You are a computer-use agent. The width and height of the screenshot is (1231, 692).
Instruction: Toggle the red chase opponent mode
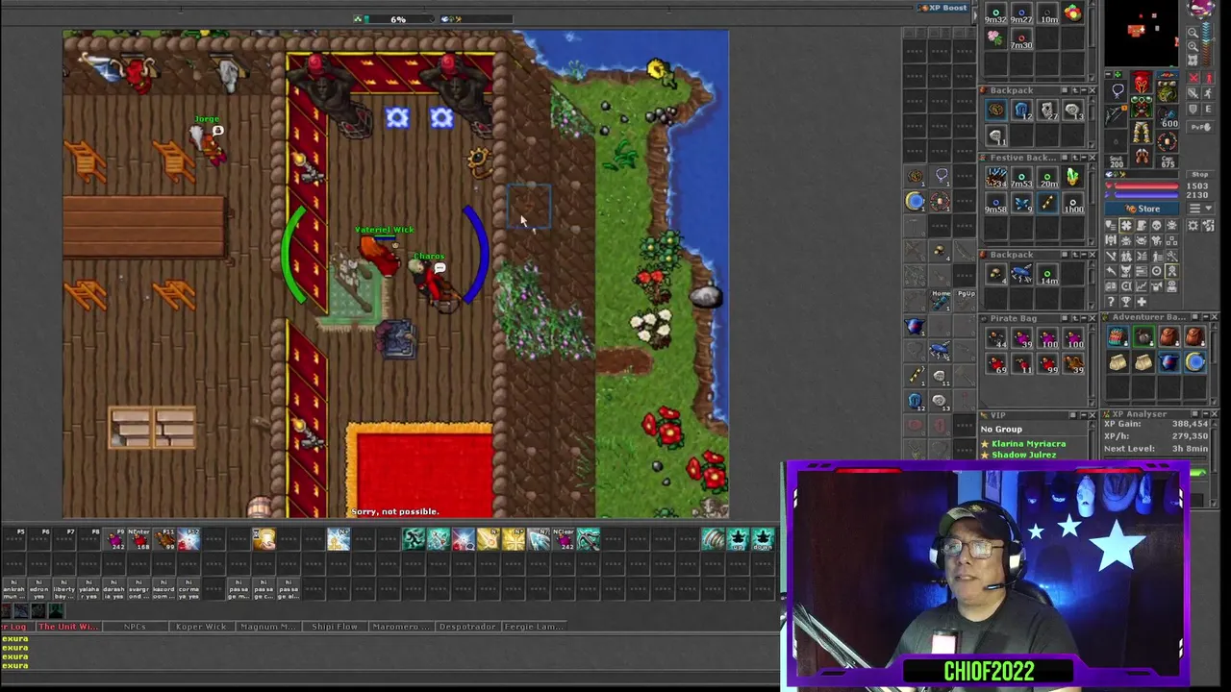(x=1209, y=78)
